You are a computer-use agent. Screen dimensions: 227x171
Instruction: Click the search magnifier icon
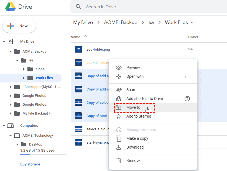pos(78,7)
